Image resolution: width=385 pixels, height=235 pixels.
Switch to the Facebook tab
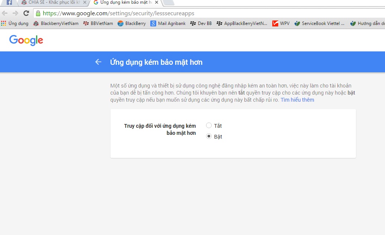click(x=9, y=3)
